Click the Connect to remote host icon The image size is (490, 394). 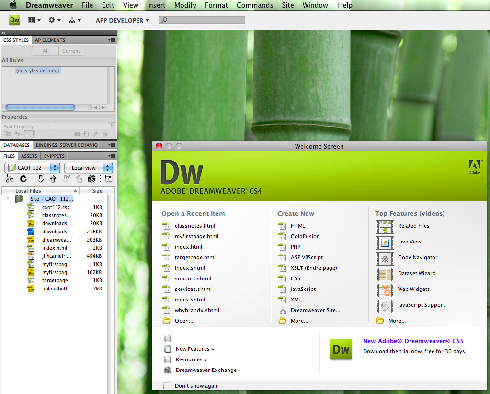[x=10, y=179]
